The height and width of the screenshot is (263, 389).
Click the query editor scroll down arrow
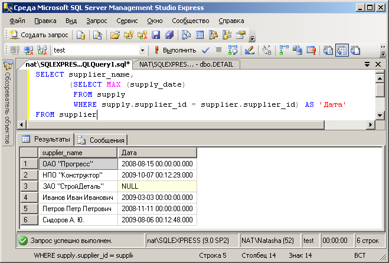[380, 115]
